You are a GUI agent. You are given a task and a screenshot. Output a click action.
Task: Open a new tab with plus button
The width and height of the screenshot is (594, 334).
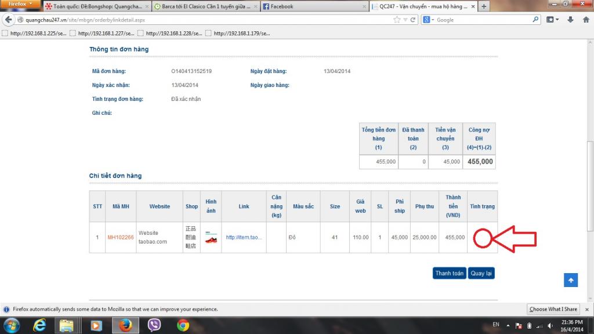click(484, 6)
